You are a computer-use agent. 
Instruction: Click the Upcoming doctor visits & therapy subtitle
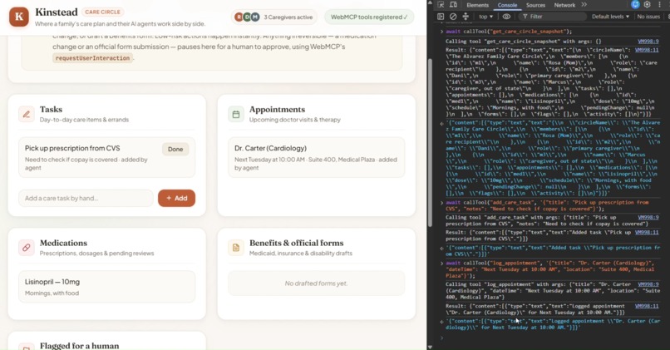295,120
